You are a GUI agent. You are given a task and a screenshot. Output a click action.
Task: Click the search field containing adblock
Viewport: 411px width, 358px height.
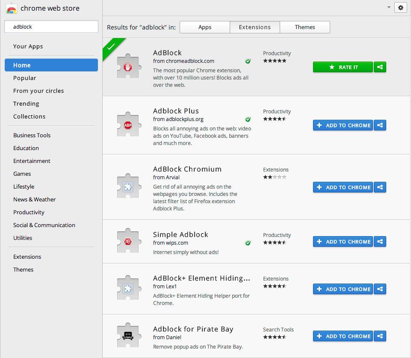[x=51, y=27]
